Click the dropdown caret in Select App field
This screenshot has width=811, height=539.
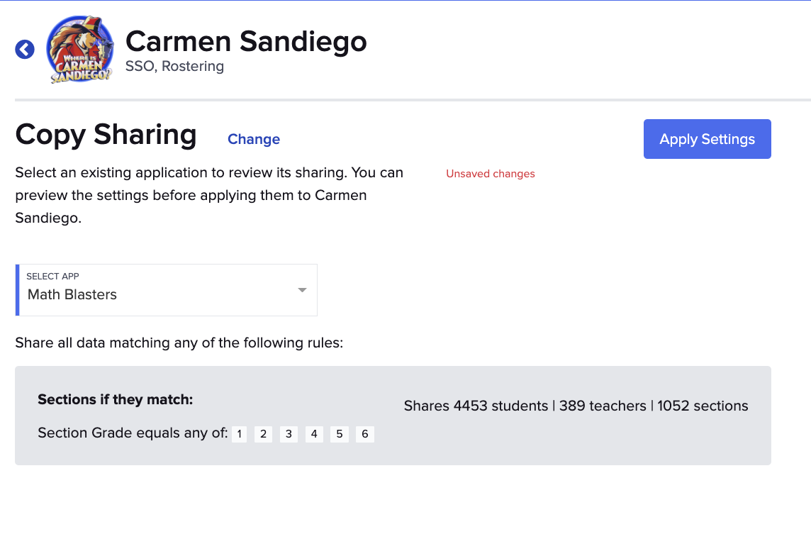pos(303,289)
